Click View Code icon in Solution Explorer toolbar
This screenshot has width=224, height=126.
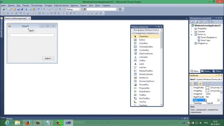click(205, 22)
